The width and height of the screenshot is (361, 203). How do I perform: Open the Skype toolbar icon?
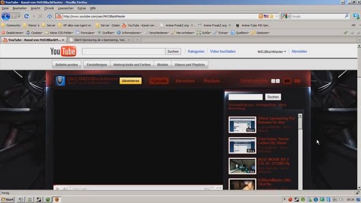tap(356, 16)
